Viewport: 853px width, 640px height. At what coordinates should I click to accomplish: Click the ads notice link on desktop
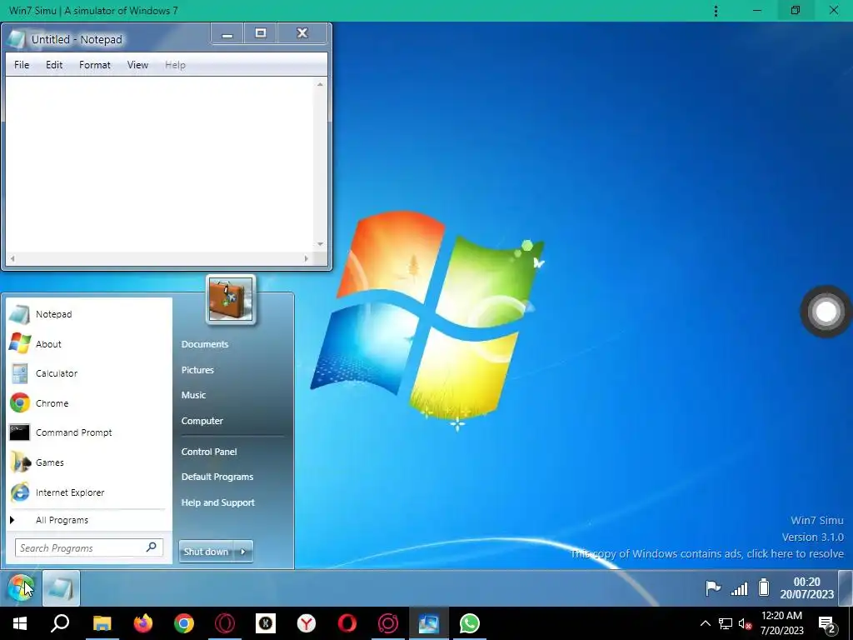pos(706,553)
